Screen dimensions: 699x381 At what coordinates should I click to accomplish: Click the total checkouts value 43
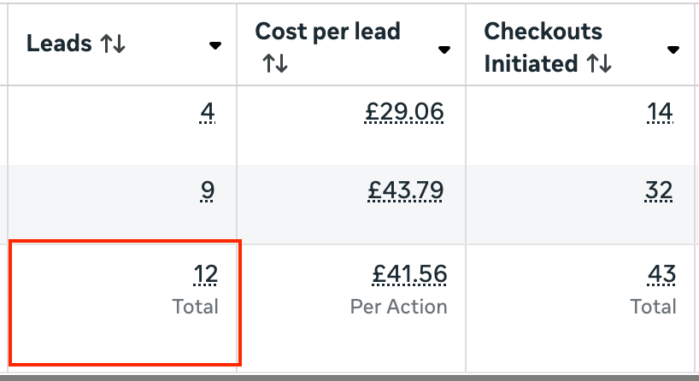click(x=661, y=274)
